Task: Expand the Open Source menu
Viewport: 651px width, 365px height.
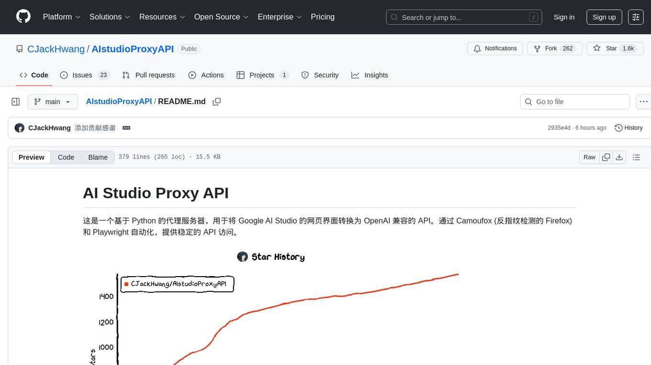Action: click(x=221, y=17)
